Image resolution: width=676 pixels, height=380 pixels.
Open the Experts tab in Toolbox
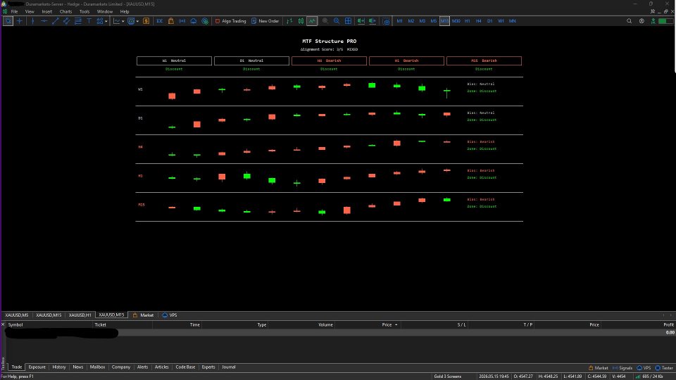(x=208, y=367)
